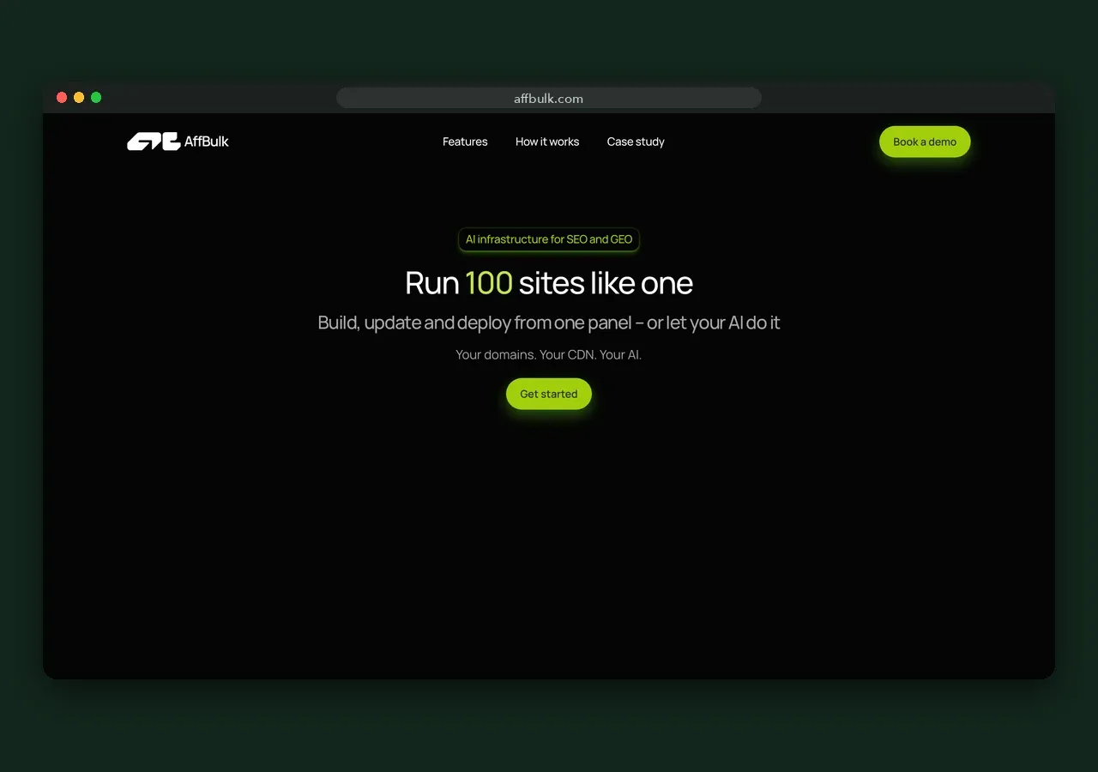Click 'Your domains. Your CDN. Your AI.' text

[x=549, y=354]
